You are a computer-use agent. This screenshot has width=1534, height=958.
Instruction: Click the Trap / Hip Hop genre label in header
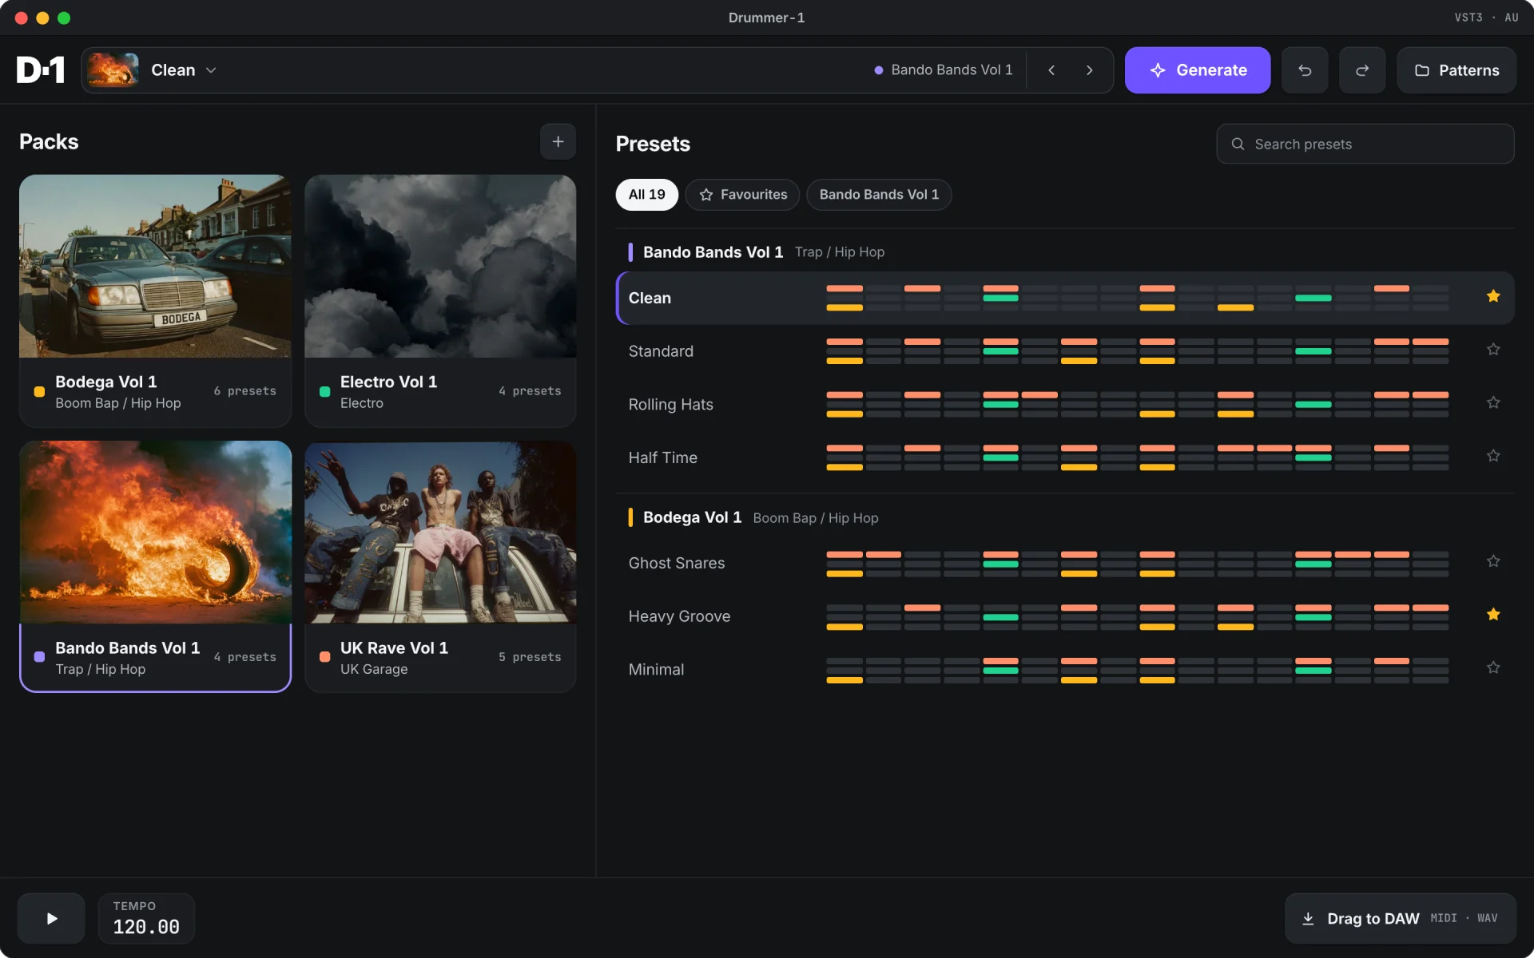[x=839, y=252]
